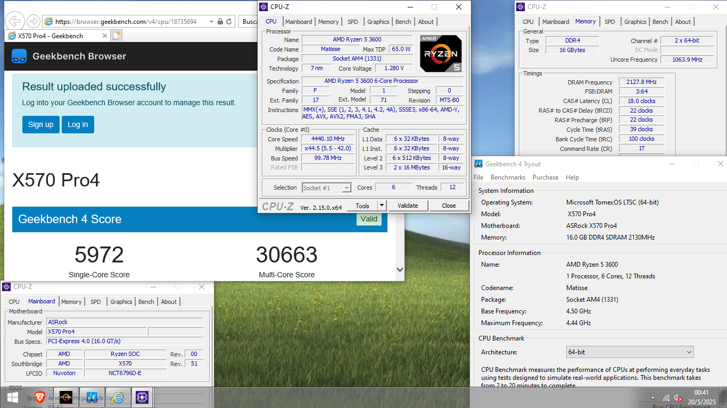Switch to Mainboard tab in center CPU-Z window
The height and width of the screenshot is (408, 727).
299,22
